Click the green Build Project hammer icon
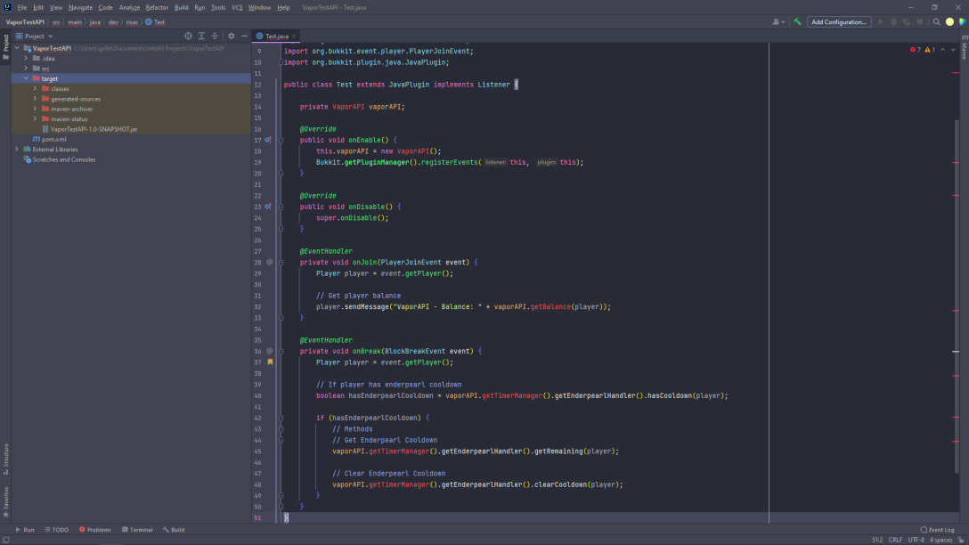This screenshot has height=545, width=969. (797, 21)
